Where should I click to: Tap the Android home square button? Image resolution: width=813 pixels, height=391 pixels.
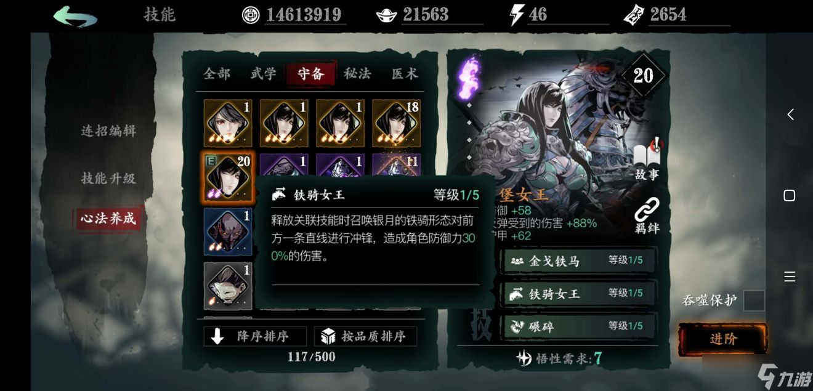790,195
